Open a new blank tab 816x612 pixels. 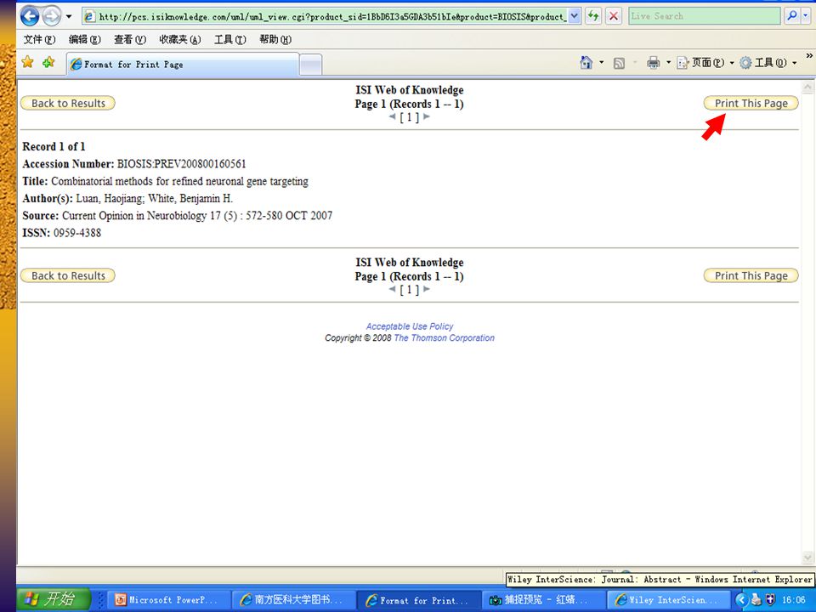coord(311,65)
